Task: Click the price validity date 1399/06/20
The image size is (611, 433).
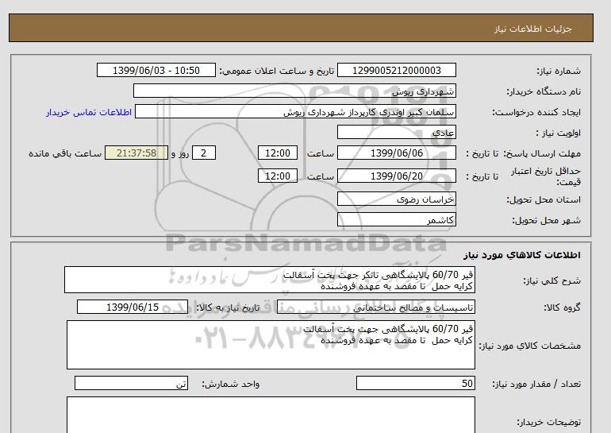Action: [396, 176]
